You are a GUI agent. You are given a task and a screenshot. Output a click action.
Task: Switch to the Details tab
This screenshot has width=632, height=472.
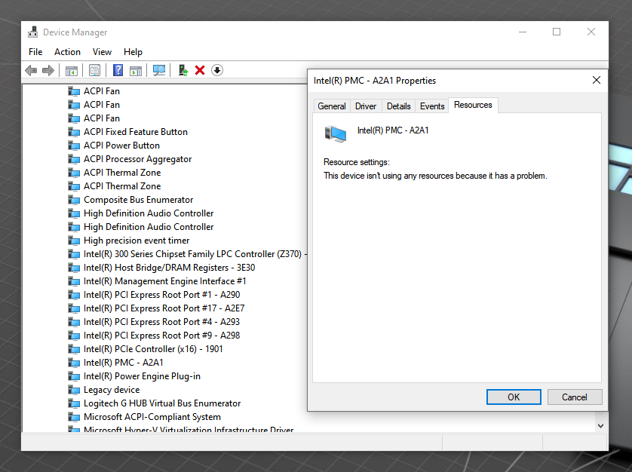pyautogui.click(x=399, y=106)
